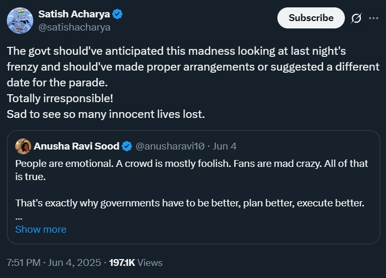The image size is (386, 278).
Task: Click the "197.1K Views" count
Action: coord(136,262)
